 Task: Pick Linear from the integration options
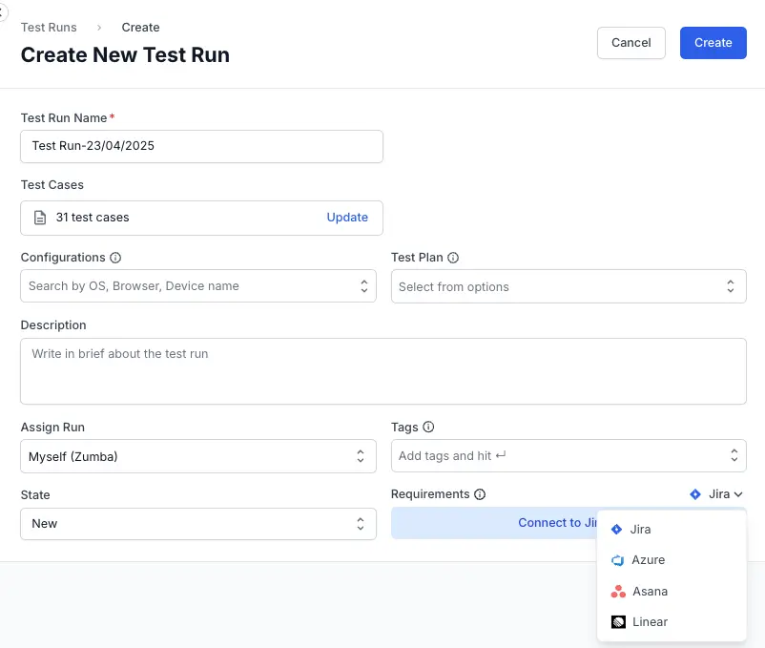coord(650,622)
